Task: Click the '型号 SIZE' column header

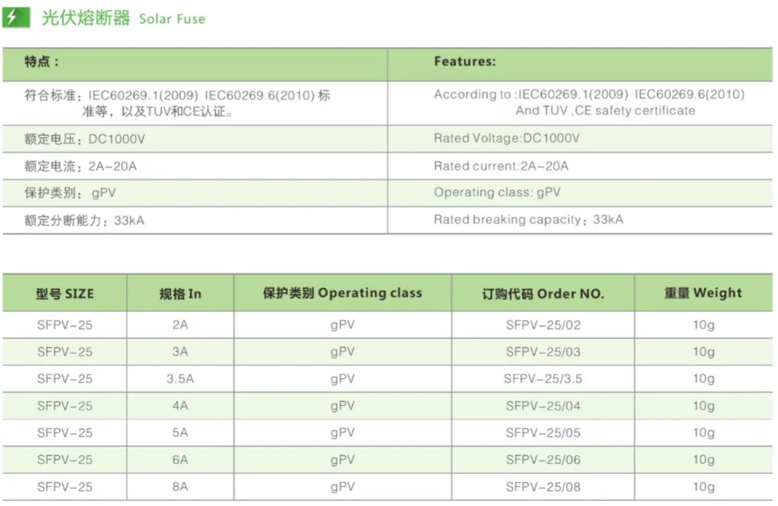Action: pyautogui.click(x=65, y=294)
